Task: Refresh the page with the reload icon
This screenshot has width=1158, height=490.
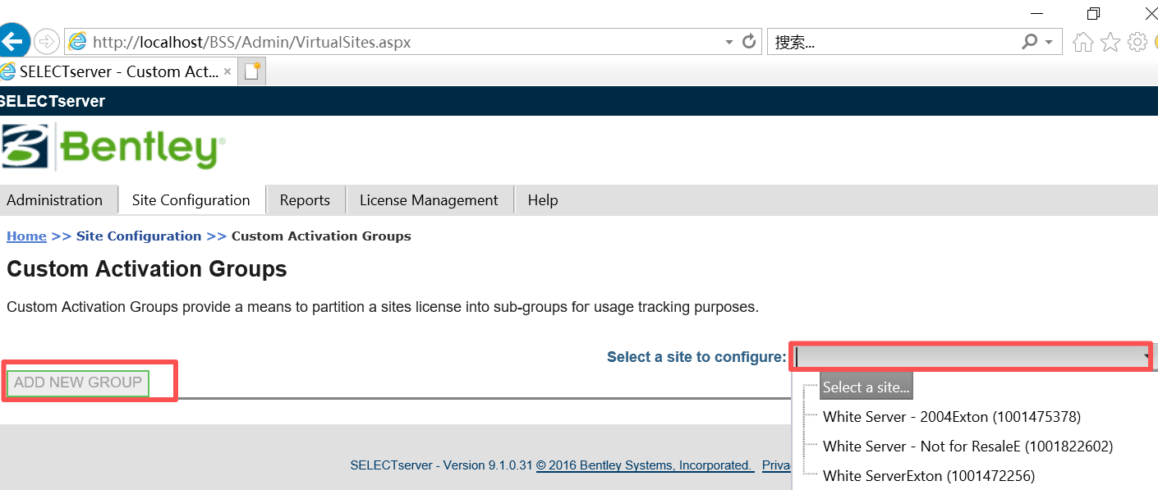Action: click(x=748, y=41)
